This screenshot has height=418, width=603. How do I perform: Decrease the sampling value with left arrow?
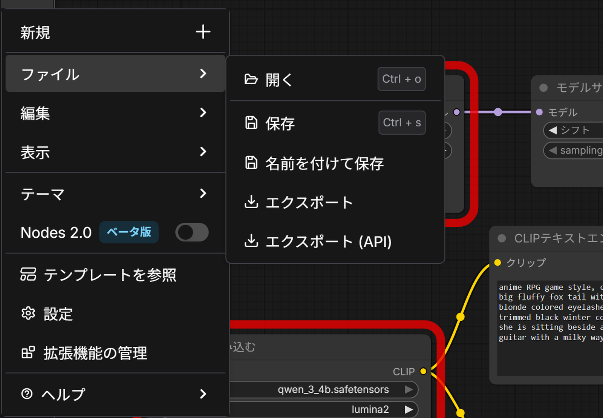pos(553,150)
